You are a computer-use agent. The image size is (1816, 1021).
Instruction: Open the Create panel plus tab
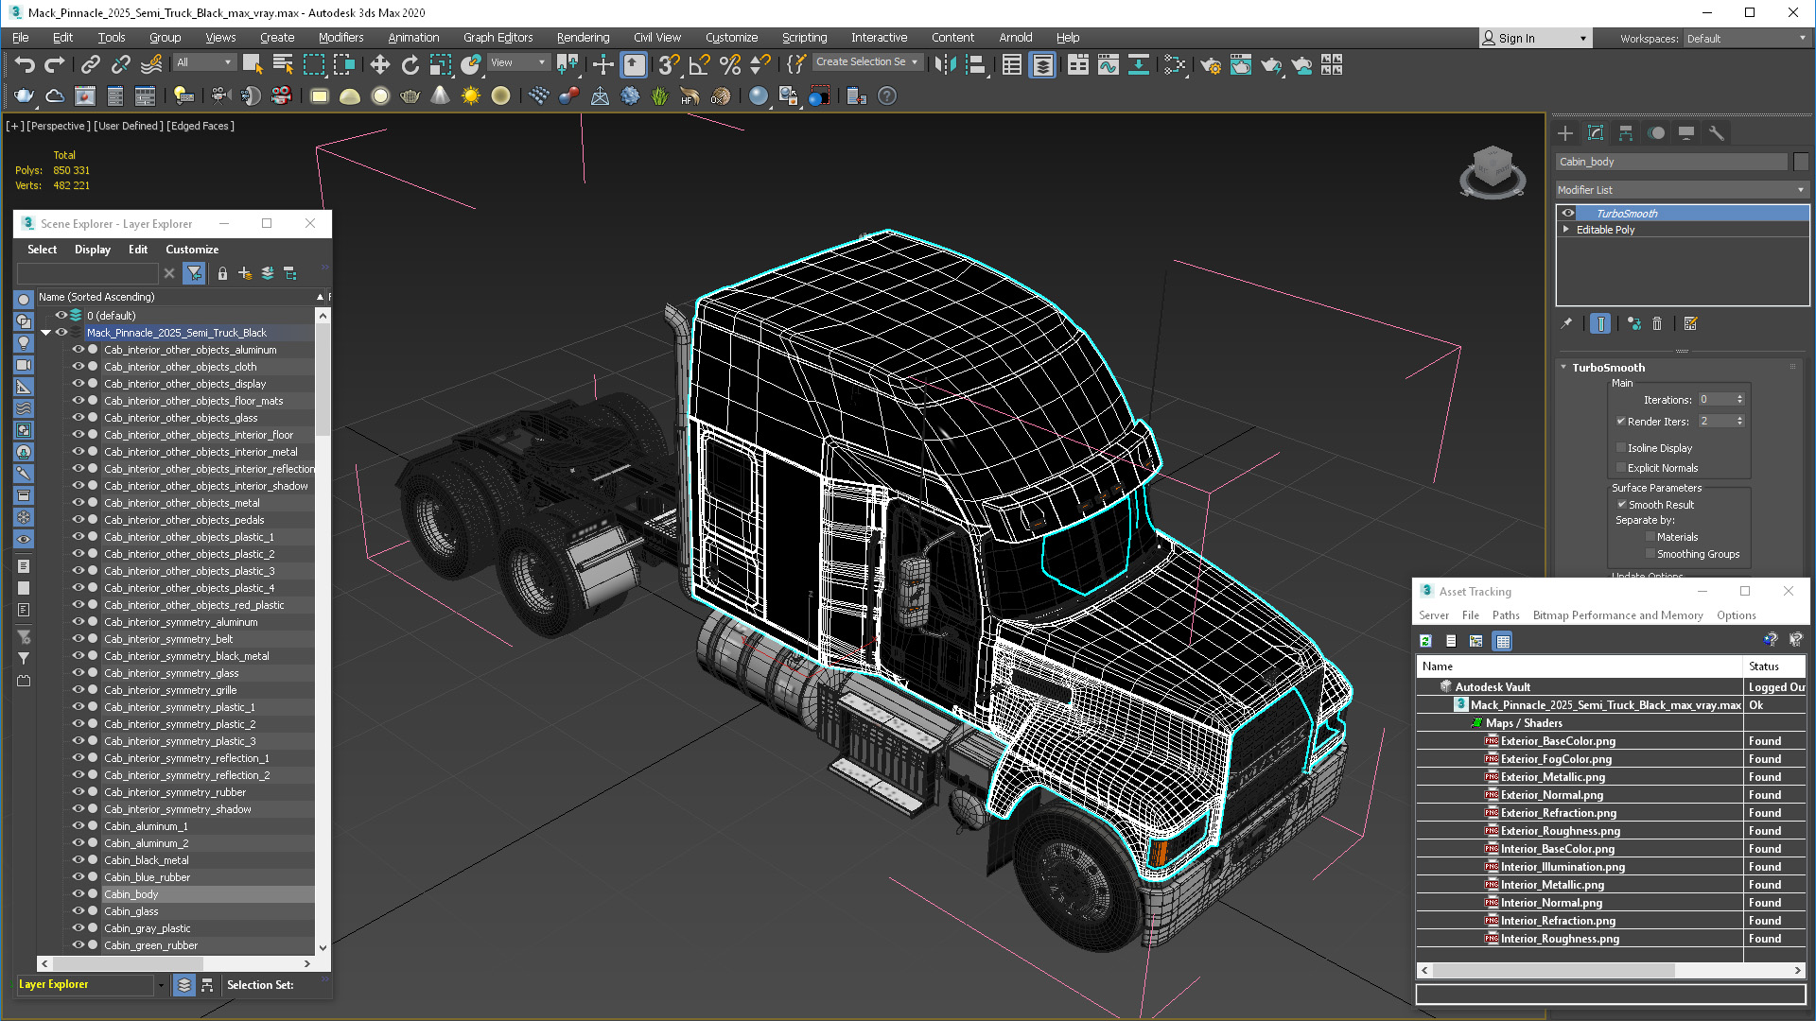click(1565, 133)
